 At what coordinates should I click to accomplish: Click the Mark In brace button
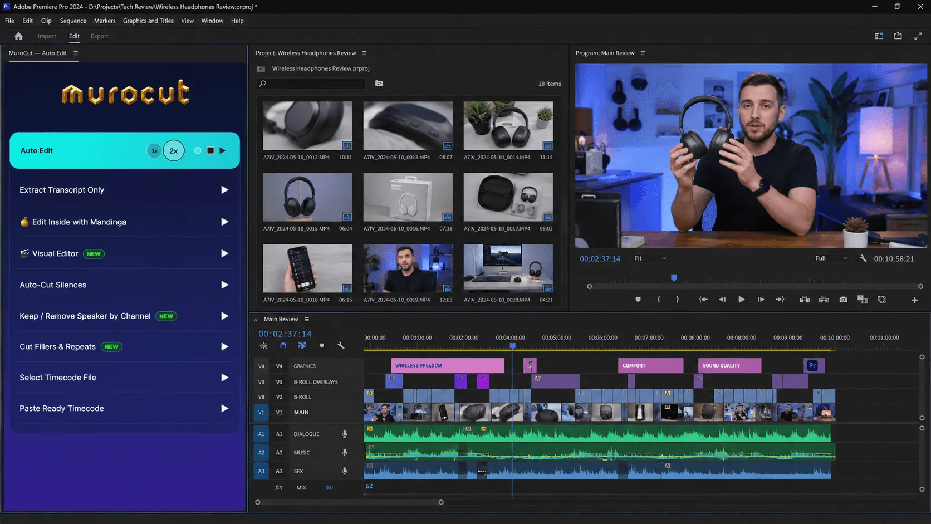[659, 300]
